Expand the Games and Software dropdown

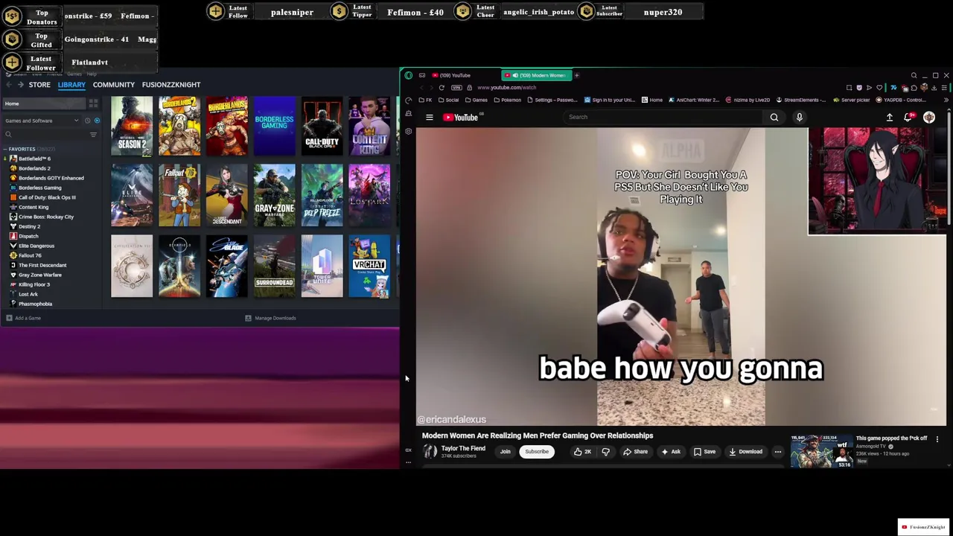pyautogui.click(x=42, y=121)
